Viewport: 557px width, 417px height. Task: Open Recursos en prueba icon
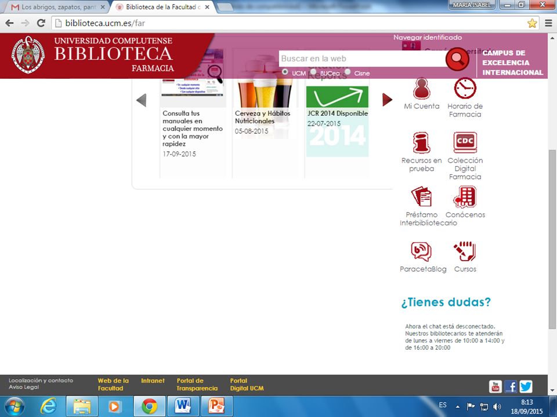click(x=421, y=142)
